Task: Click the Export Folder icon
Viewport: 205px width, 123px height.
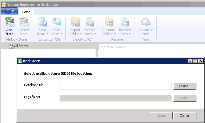Action: 76,22
